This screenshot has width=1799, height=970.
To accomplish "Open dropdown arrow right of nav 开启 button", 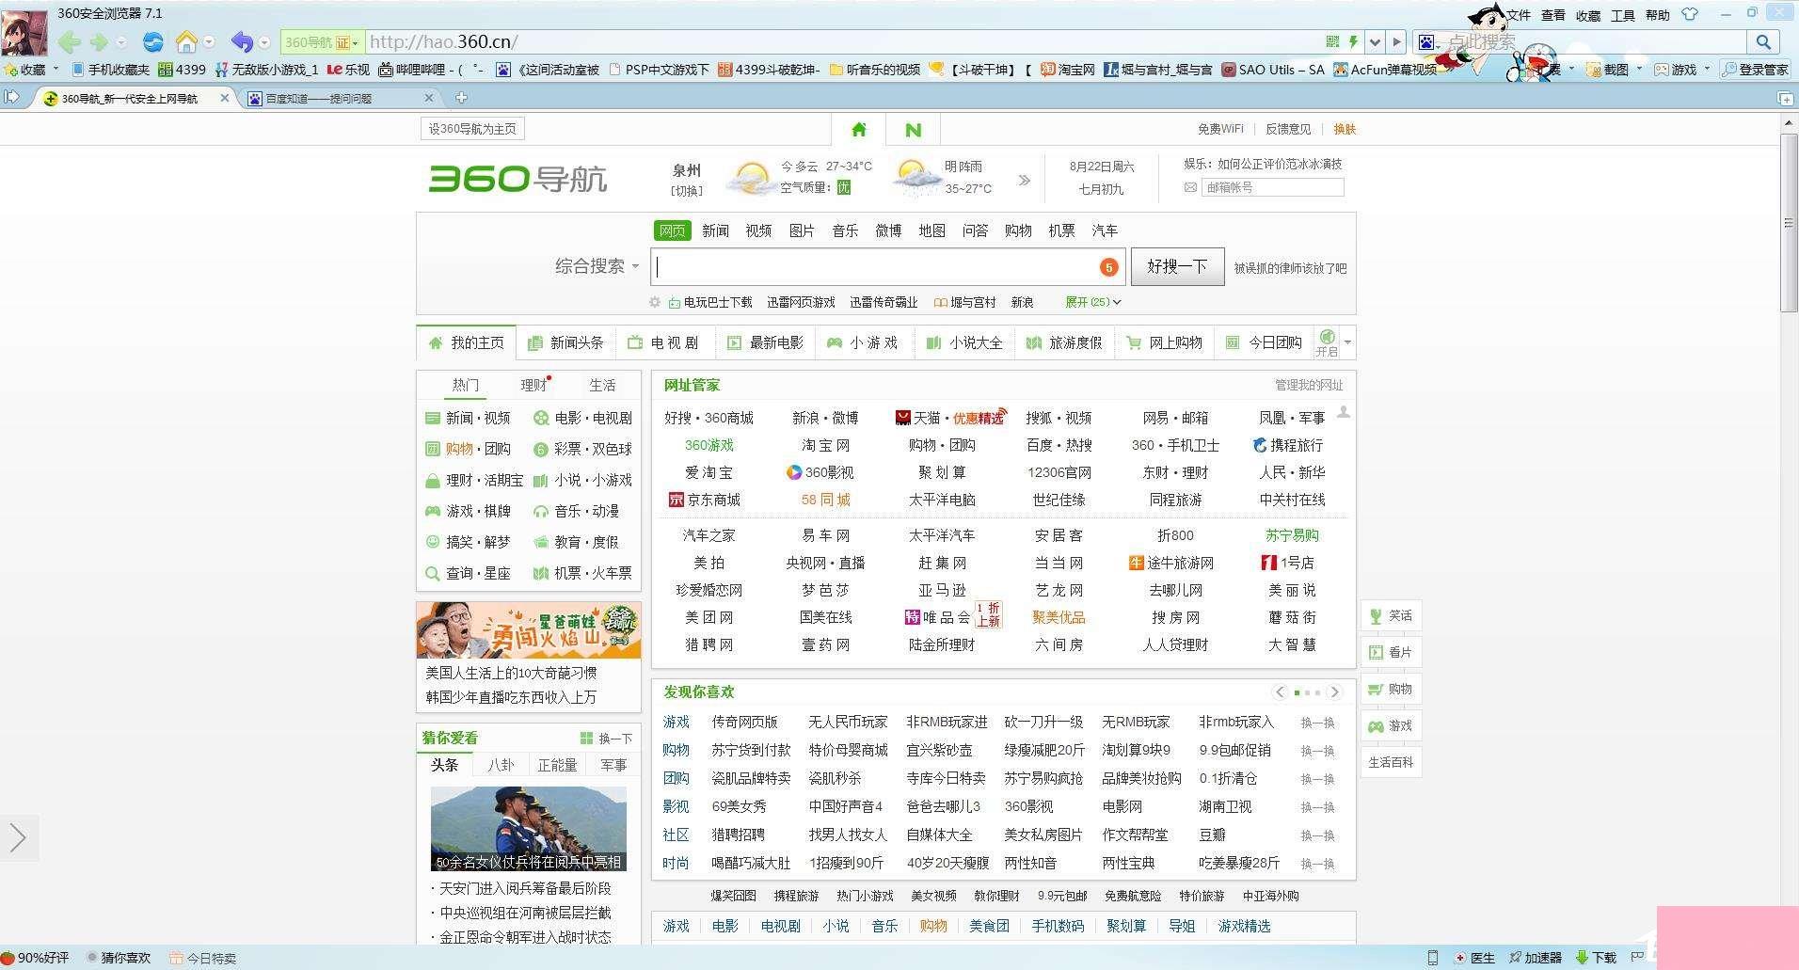I will click(1347, 342).
